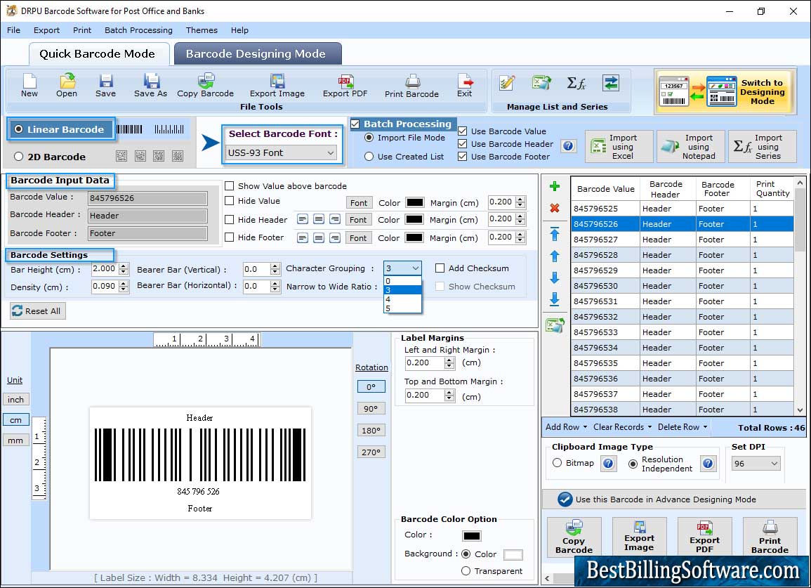Click the Excel sheet icon in Manage List

(541, 83)
